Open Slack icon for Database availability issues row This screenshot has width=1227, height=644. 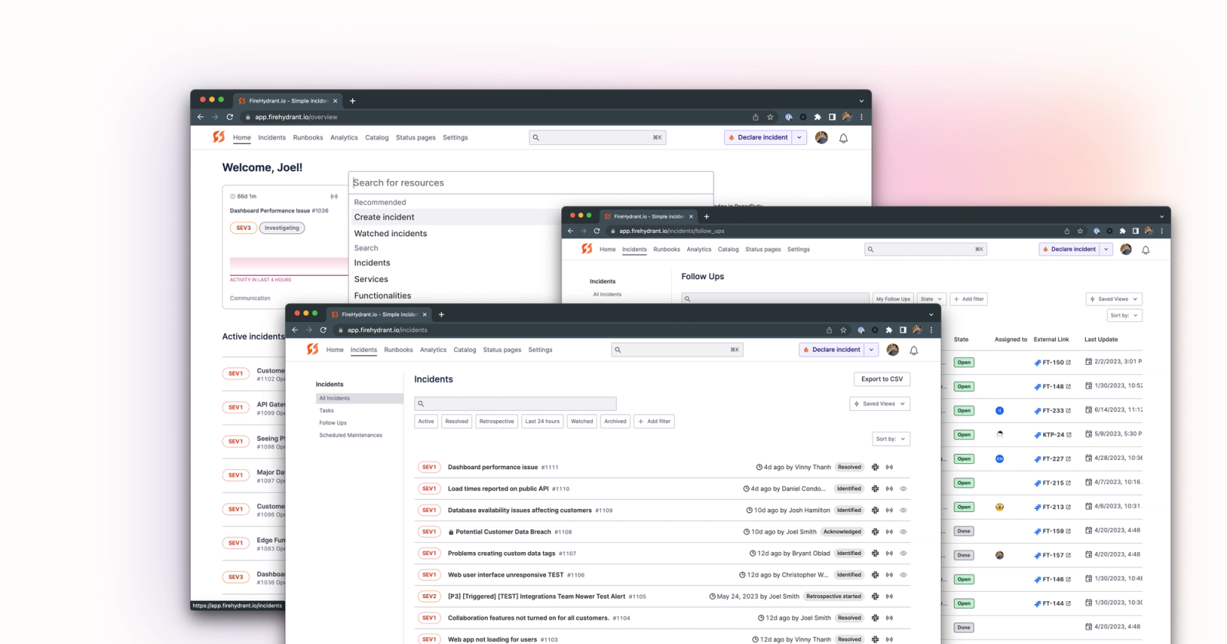[875, 510]
